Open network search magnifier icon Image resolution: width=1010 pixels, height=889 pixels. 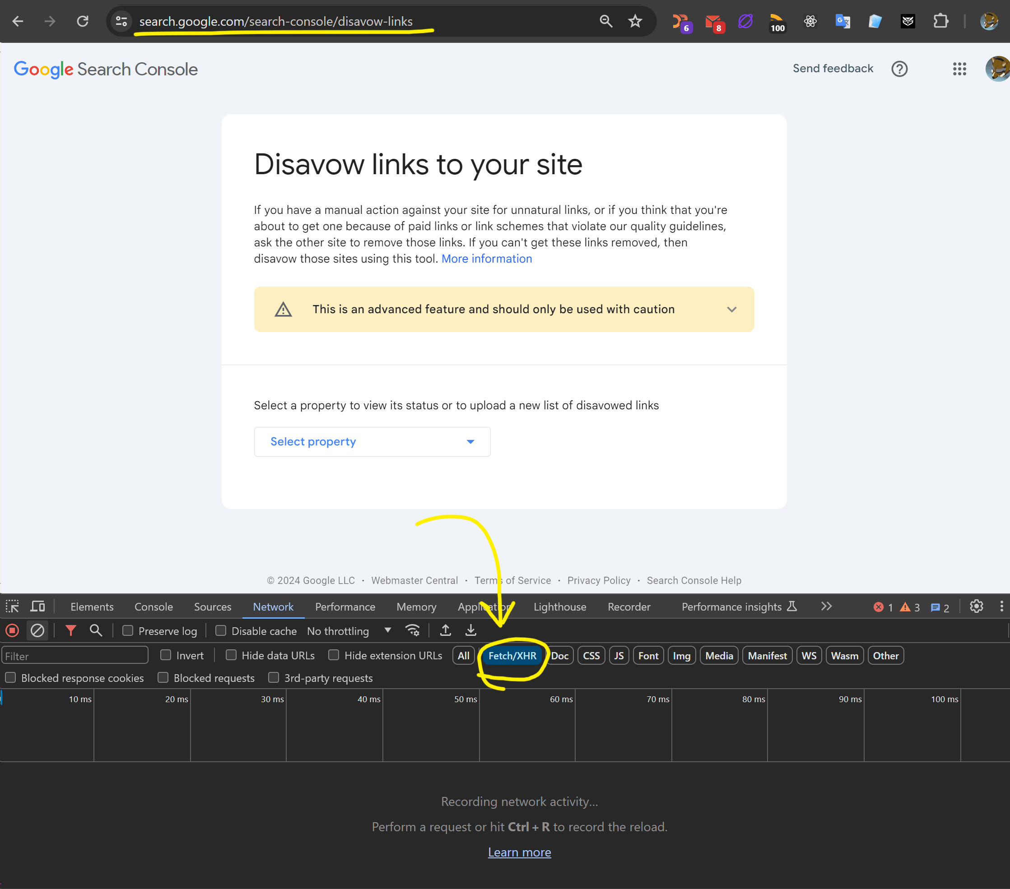(96, 631)
